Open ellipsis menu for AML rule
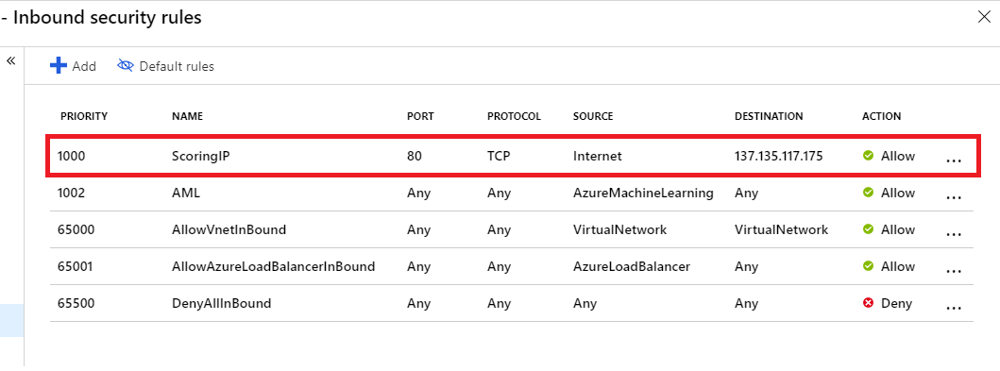Screen dimensions: 1000x371 click(x=953, y=197)
